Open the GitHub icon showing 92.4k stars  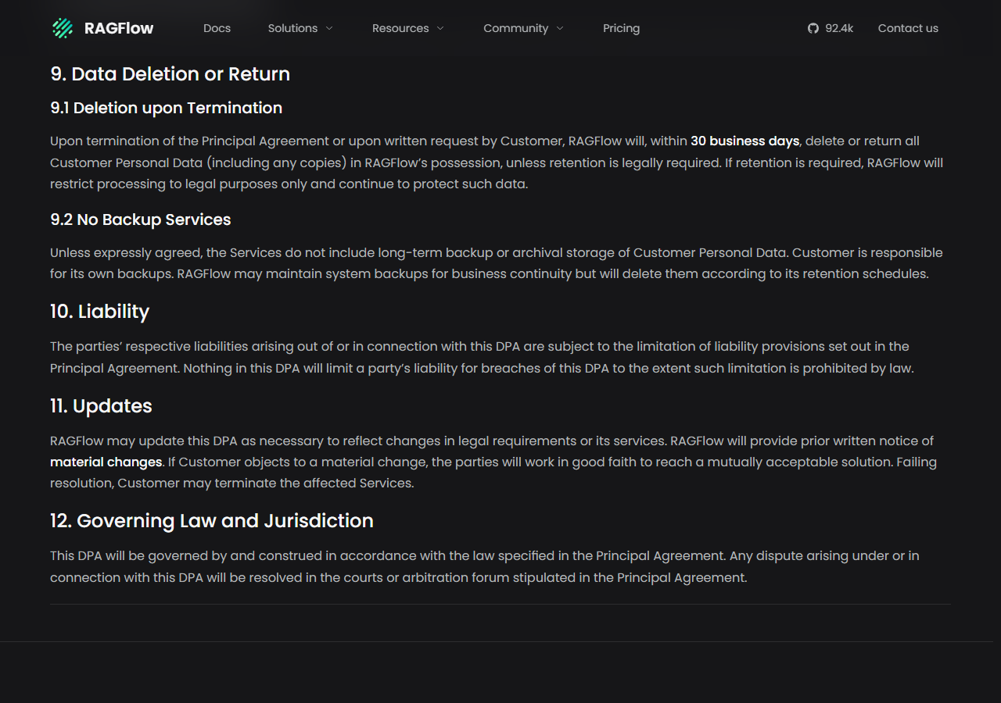pos(813,28)
